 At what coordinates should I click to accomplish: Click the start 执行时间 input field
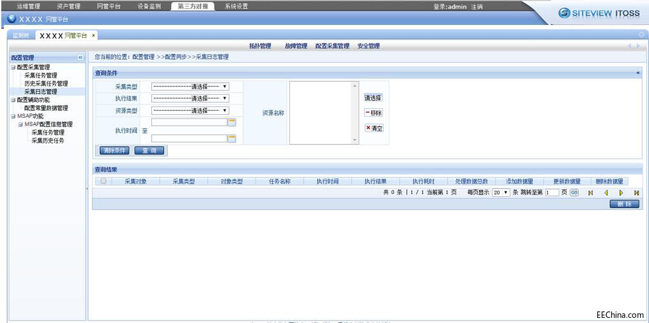(x=189, y=122)
